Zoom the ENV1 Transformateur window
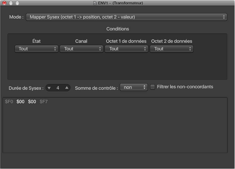235x169 pixels. [x=17, y=3]
